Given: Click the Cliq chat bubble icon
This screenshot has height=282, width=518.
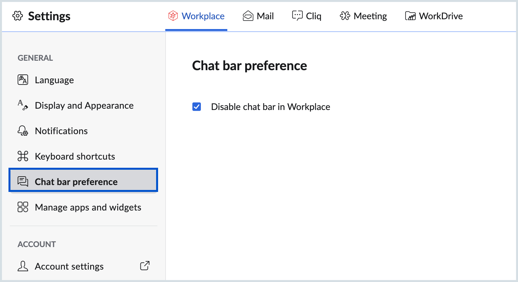Looking at the screenshot, I should [x=297, y=16].
